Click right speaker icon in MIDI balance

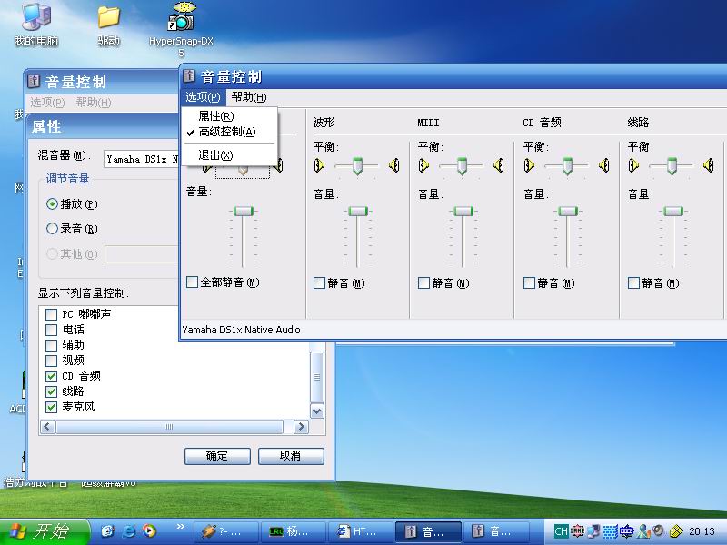pyautogui.click(x=499, y=165)
